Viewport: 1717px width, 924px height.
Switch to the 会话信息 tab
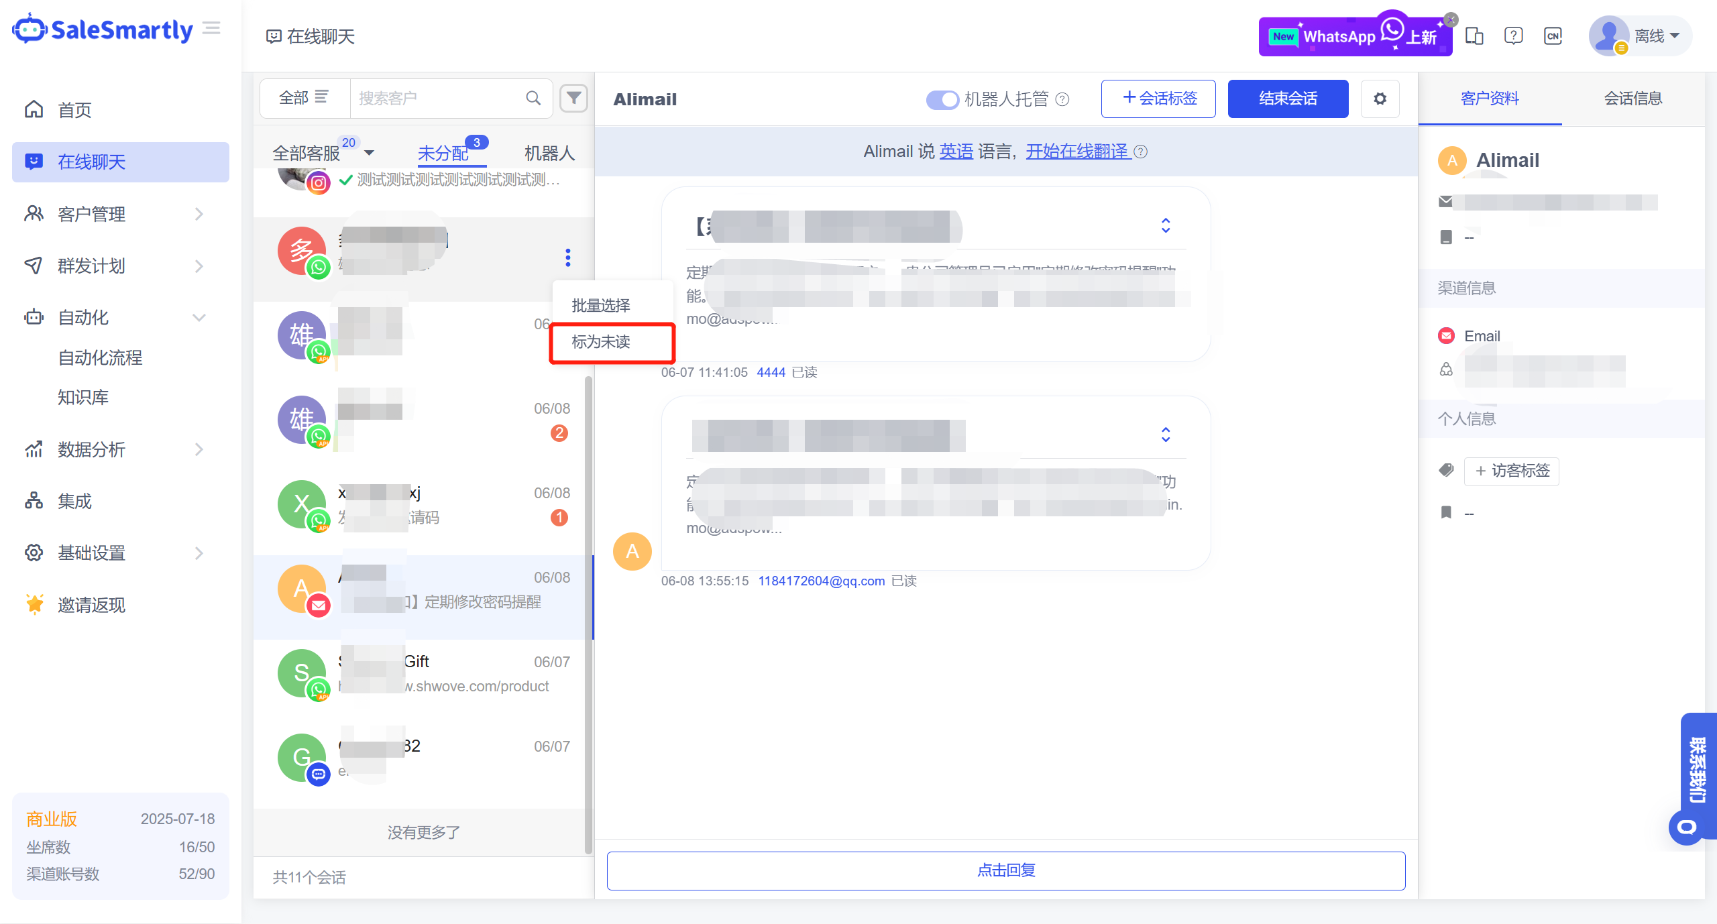click(1632, 99)
